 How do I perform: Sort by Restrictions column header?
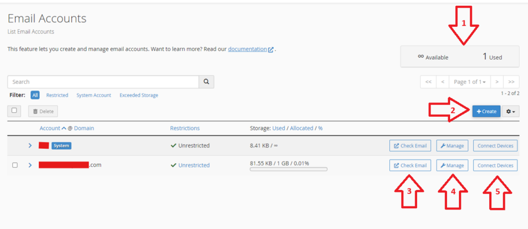click(185, 128)
